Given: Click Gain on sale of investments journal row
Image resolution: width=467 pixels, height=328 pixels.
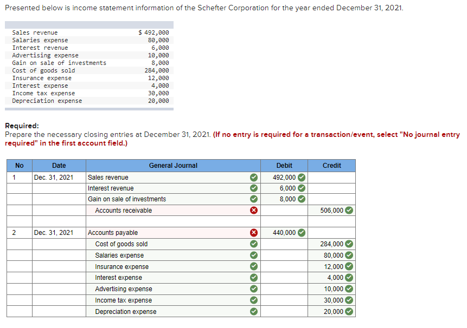Looking at the screenshot, I should (173, 199).
